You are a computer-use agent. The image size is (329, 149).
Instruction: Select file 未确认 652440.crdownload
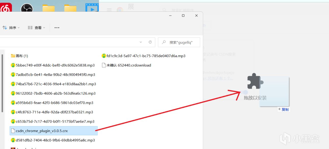click(x=127, y=65)
